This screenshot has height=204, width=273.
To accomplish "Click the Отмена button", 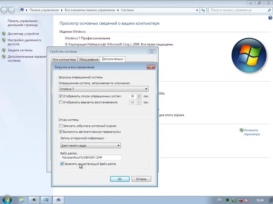I will tap(141, 179).
